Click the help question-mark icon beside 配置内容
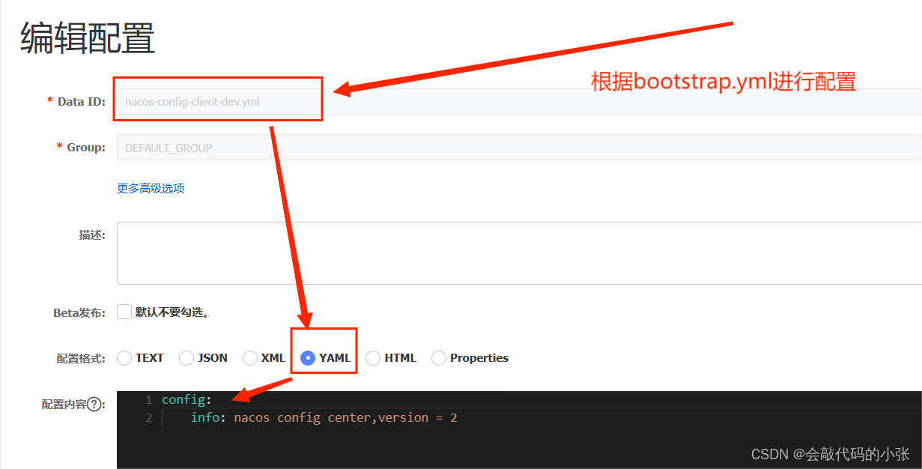 click(x=94, y=405)
